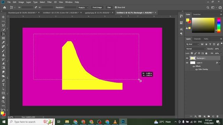Open the Pixels/in units dropdown
The width and height of the screenshot is (223, 125).
[x=83, y=8]
